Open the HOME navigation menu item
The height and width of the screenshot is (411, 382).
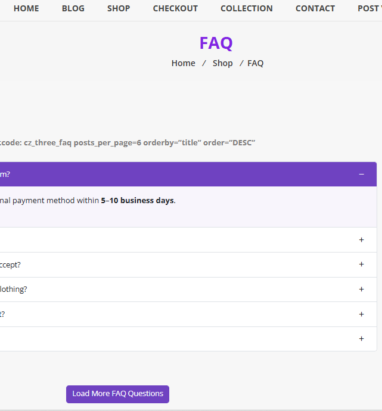coord(26,8)
